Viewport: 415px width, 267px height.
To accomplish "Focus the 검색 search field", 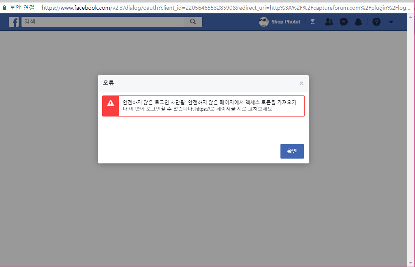I will pyautogui.click(x=101, y=22).
